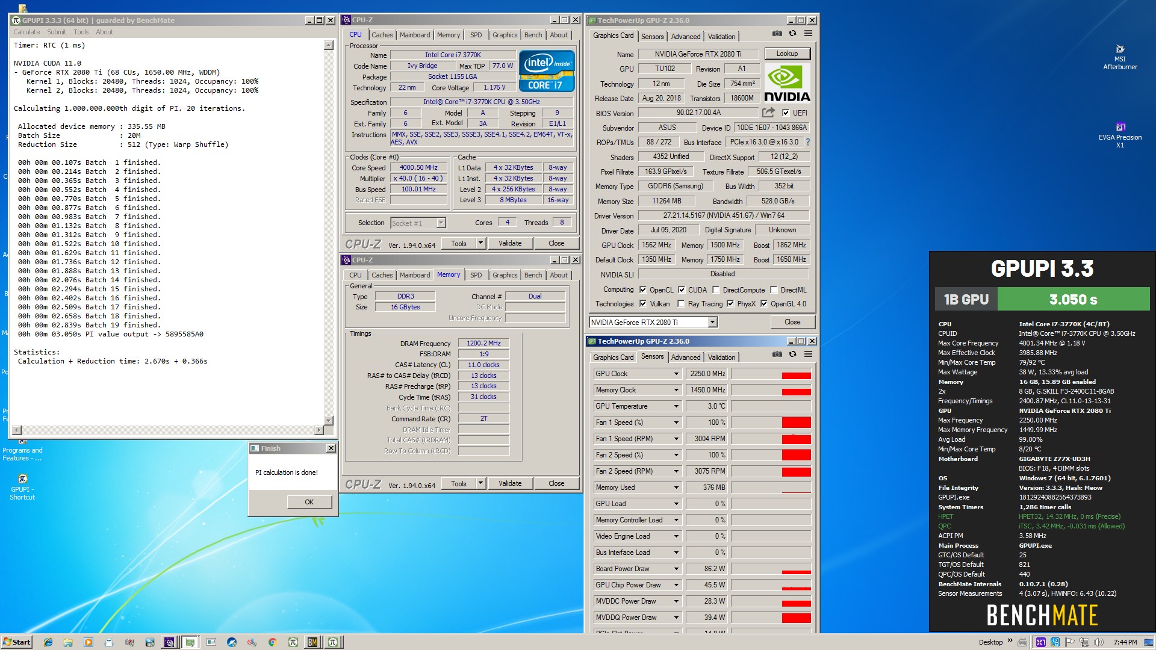This screenshot has height=650, width=1156.
Task: Click Close button in GPU-Z Graphics Card window
Action: pos(792,322)
